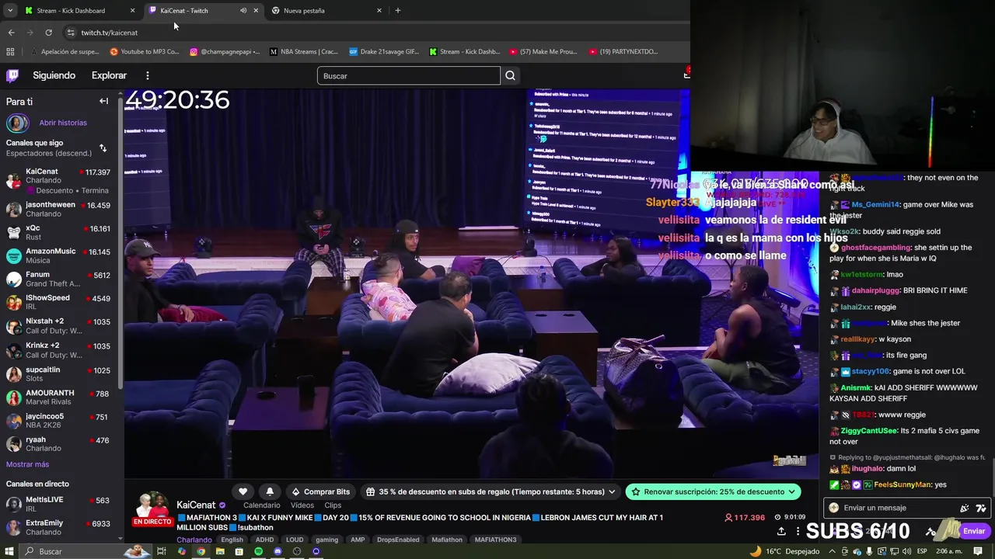This screenshot has height=559, width=995.
Task: Open OBS Studio from the taskbar
Action: click(297, 551)
